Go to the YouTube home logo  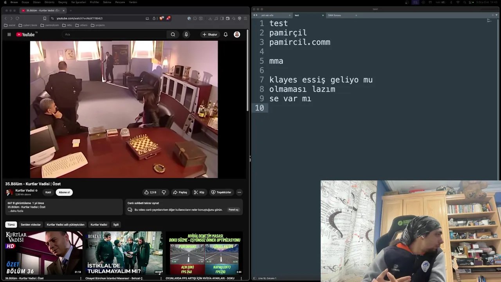coord(25,34)
